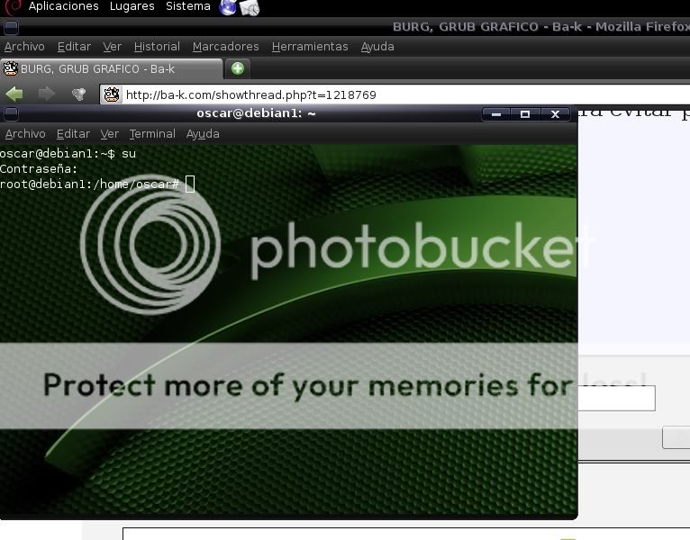Viewport: 690px width, 540px height.
Task: Click the gray icon right of the forward arrow
Action: click(x=78, y=94)
